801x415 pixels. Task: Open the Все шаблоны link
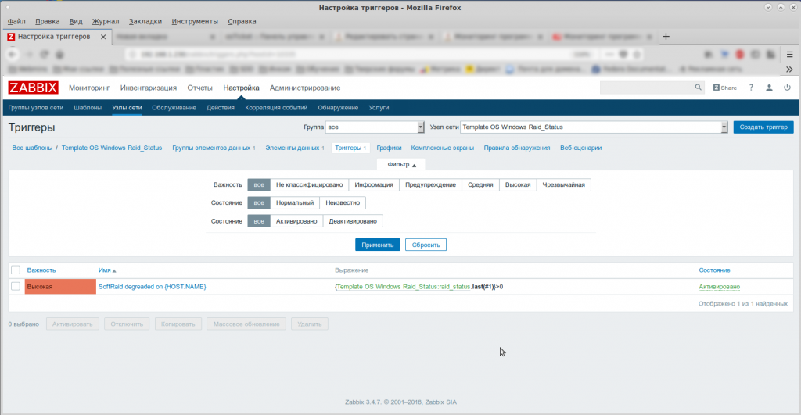pyautogui.click(x=32, y=148)
